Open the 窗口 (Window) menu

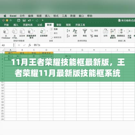click(81, 16)
